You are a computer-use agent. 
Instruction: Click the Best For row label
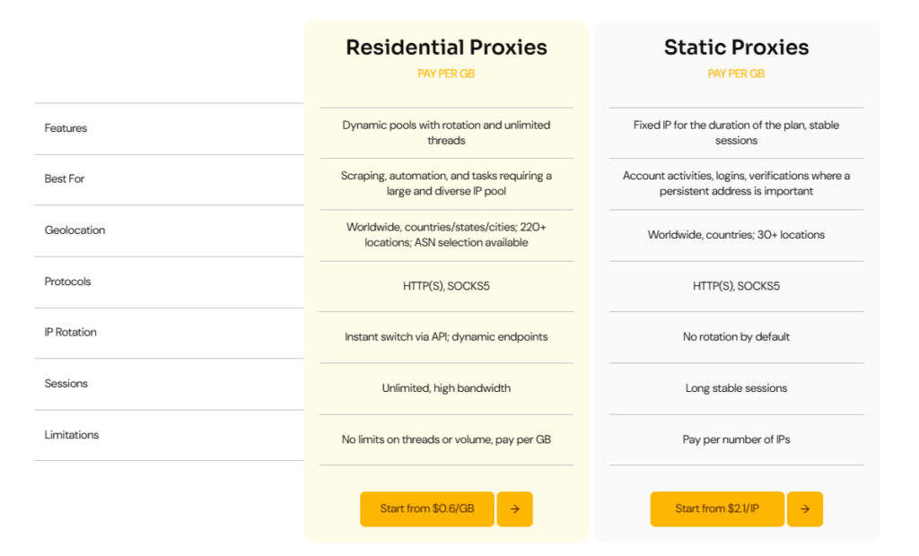(x=65, y=178)
